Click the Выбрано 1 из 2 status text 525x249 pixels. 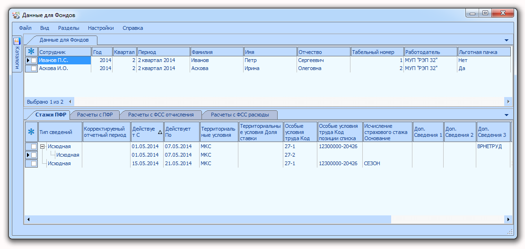click(44, 101)
